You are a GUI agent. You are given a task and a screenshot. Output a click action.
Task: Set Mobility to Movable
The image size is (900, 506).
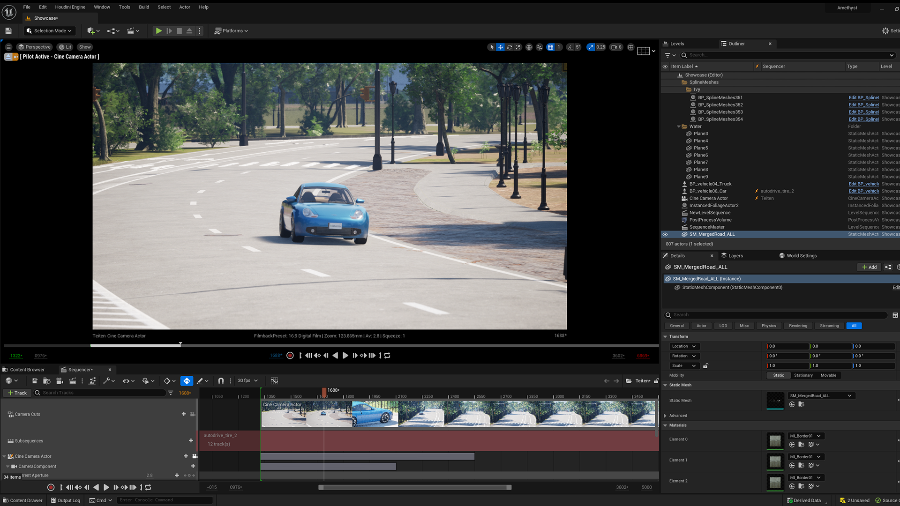click(828, 375)
